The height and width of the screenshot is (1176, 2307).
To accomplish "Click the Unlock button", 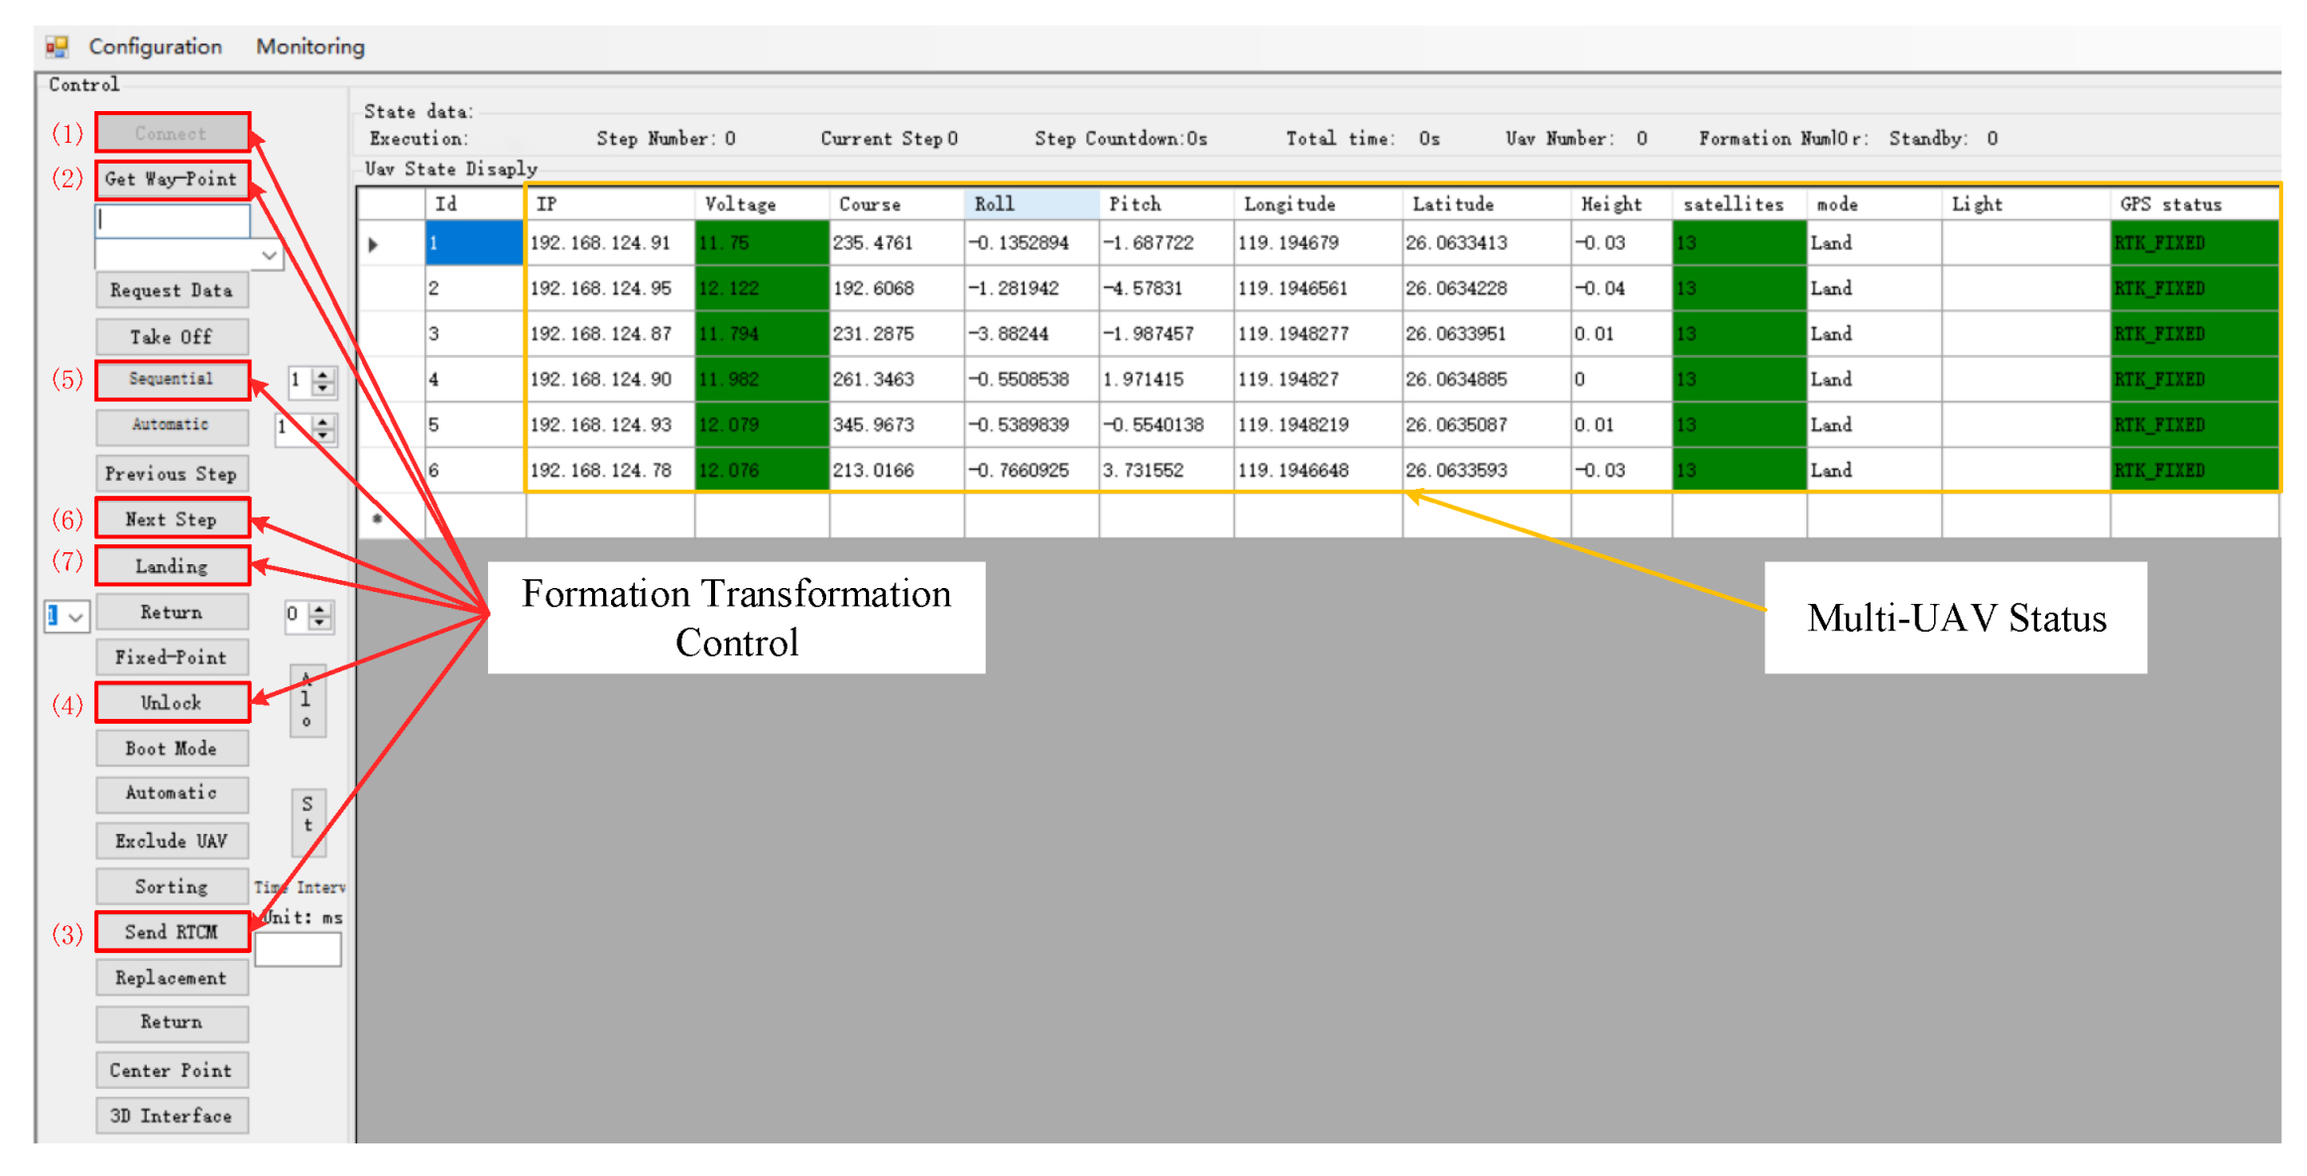I will (x=172, y=703).
